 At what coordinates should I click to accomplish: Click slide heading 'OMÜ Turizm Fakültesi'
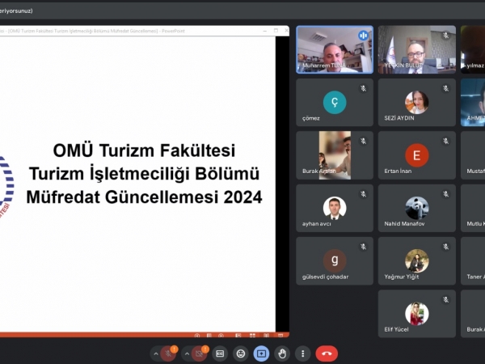[144, 150]
